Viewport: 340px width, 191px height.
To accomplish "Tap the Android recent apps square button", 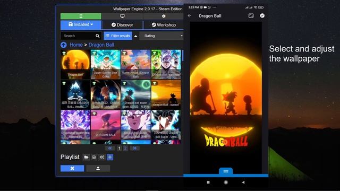I will click(x=208, y=183).
